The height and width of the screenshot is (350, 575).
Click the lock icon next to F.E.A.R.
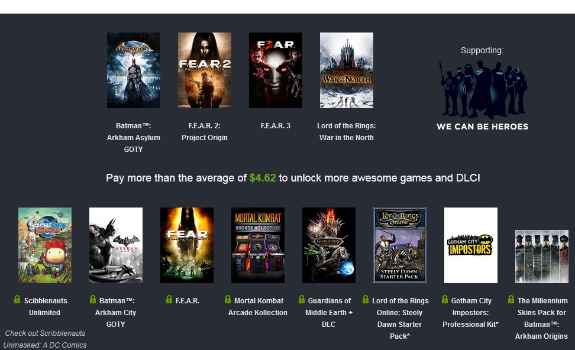click(169, 299)
